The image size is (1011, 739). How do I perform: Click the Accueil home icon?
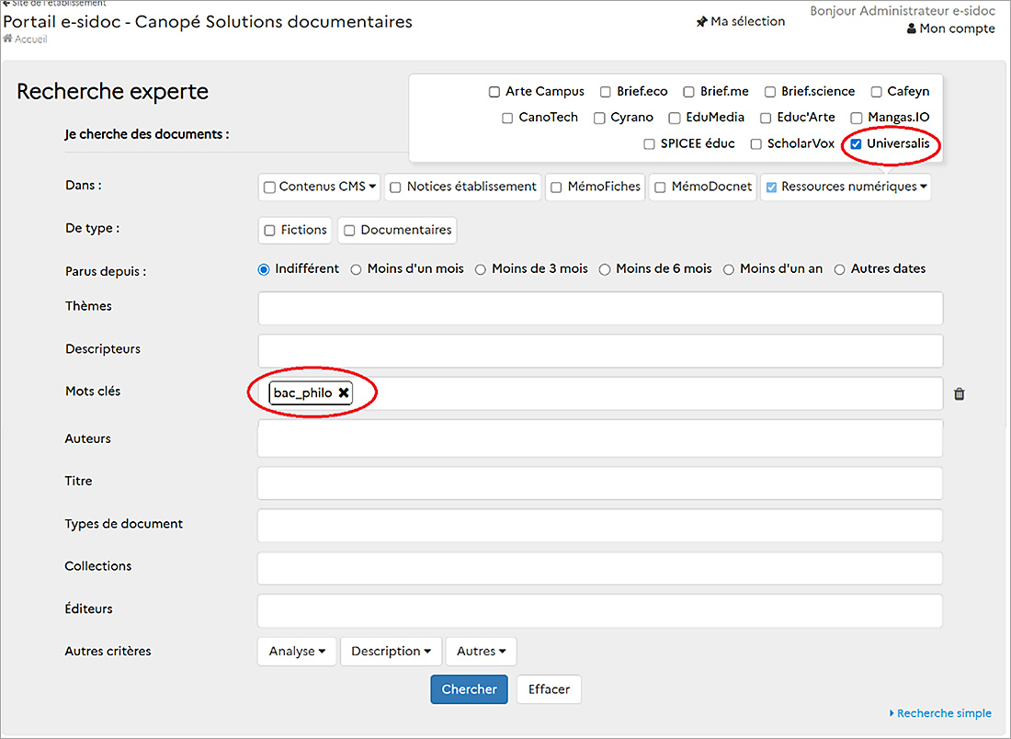(x=8, y=40)
